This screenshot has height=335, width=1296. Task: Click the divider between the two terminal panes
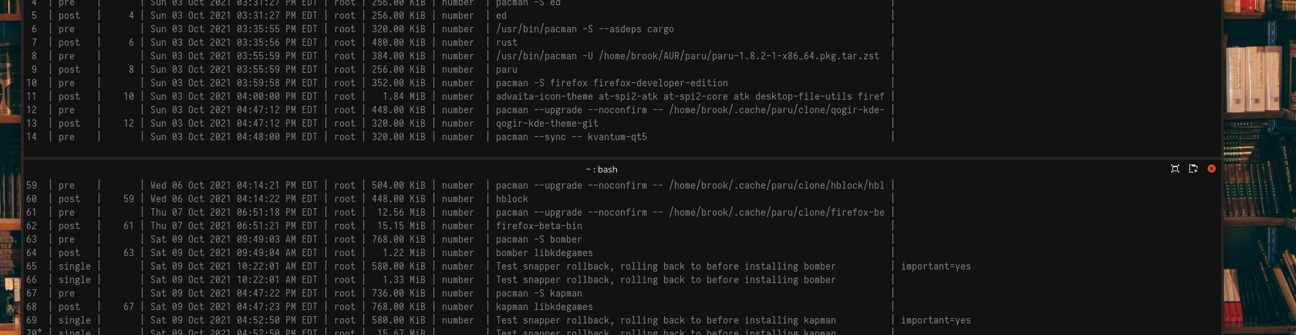[x=622, y=158]
